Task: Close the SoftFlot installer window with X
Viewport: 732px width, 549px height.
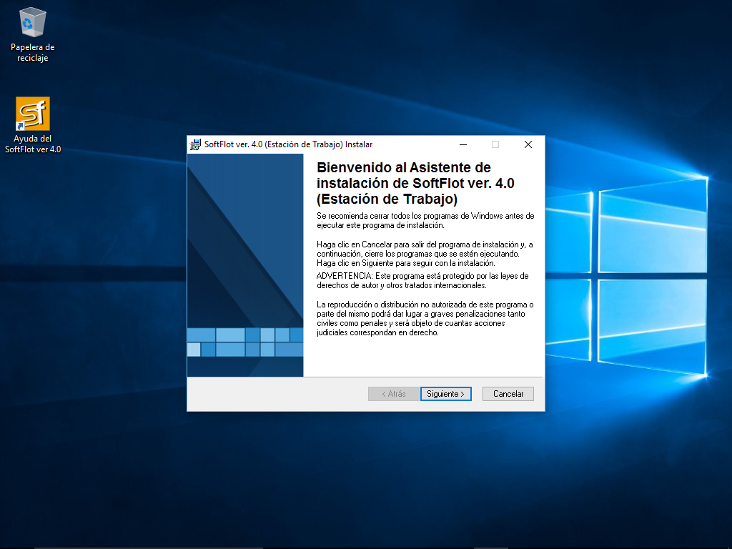Action: (528, 144)
